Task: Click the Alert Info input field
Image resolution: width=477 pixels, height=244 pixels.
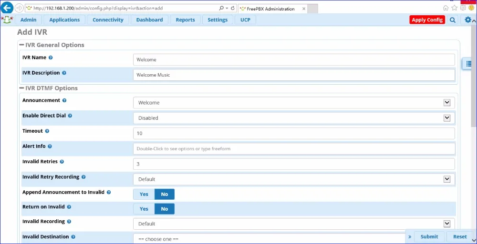Action: pyautogui.click(x=294, y=149)
